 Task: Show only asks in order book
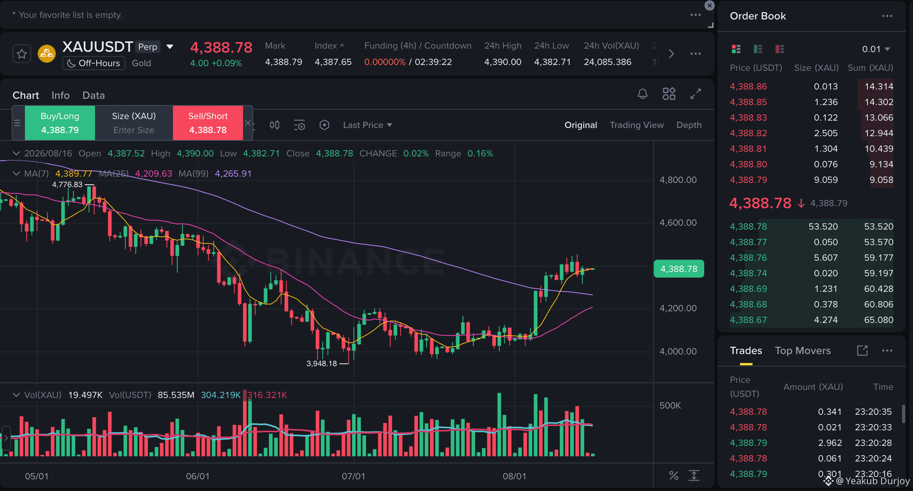(x=780, y=49)
